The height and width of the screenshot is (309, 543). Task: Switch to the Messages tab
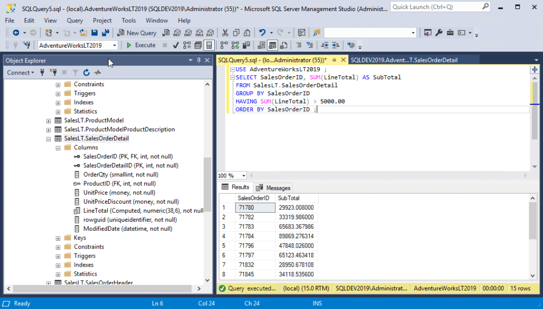pos(273,188)
